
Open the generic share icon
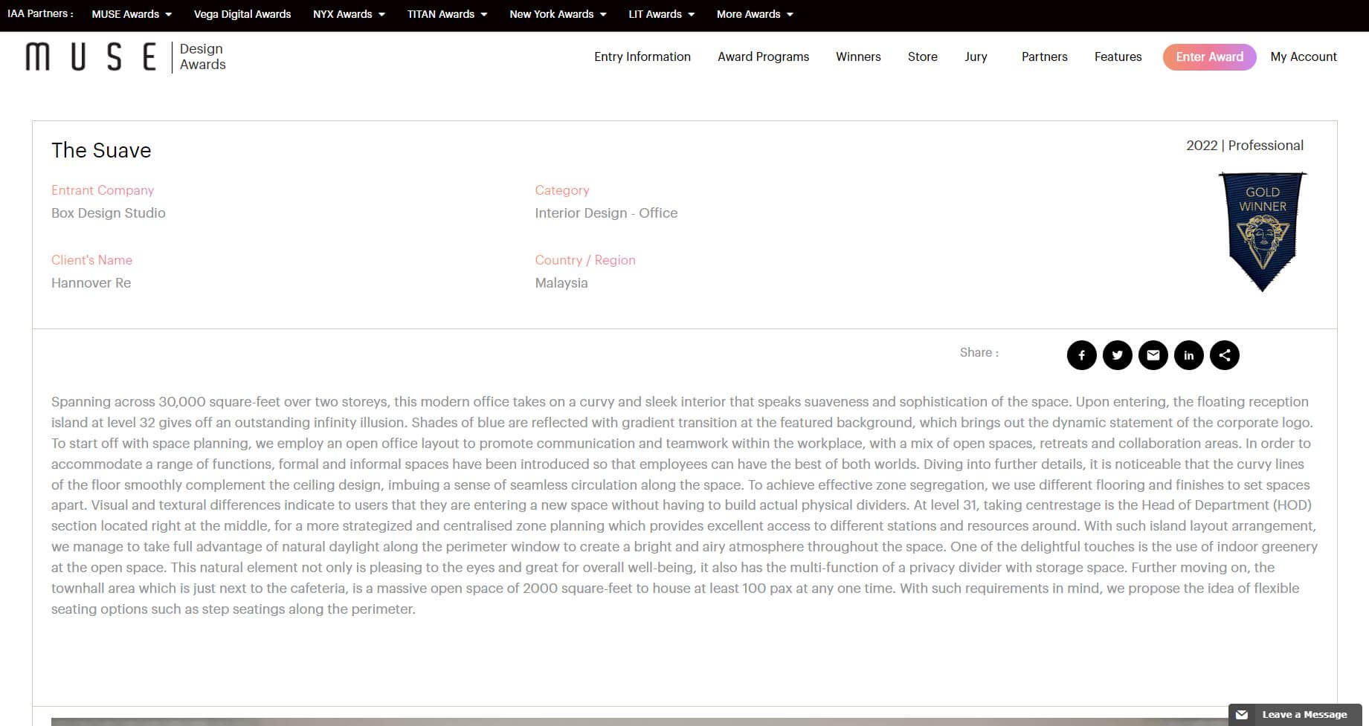[x=1224, y=355]
